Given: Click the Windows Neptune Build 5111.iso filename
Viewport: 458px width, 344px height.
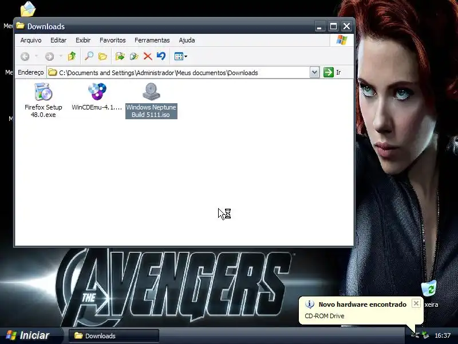Looking at the screenshot, I should tap(151, 111).
